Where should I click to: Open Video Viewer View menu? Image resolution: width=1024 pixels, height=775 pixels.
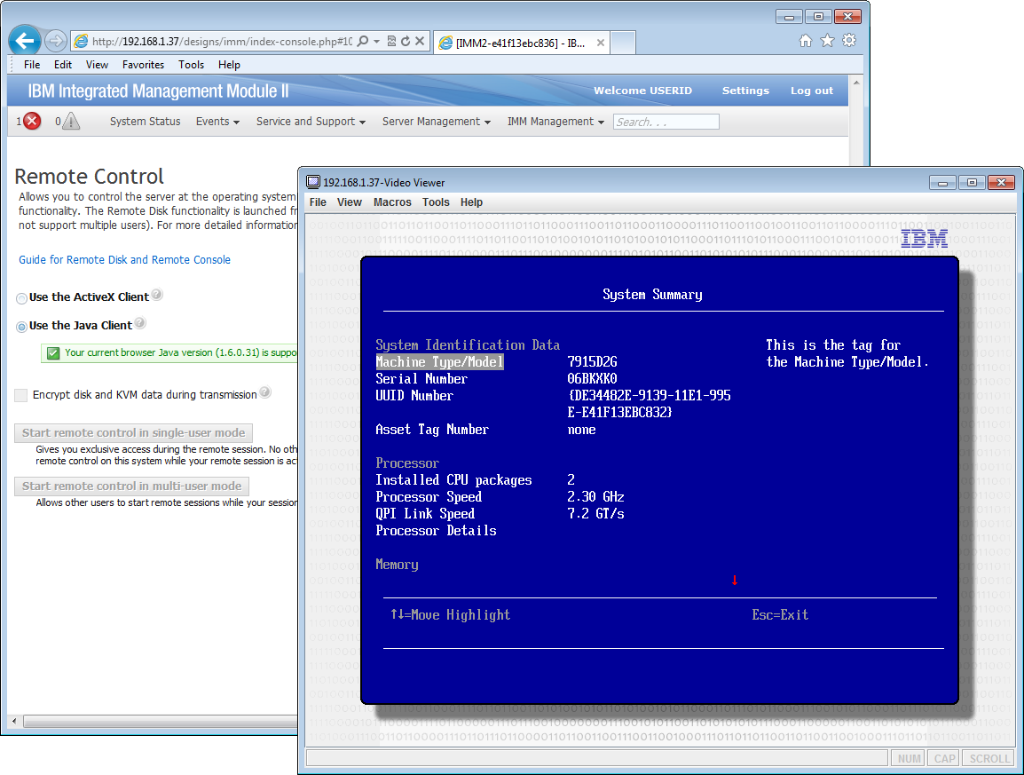click(x=350, y=202)
